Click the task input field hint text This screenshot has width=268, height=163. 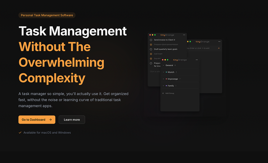(x=198, y=48)
